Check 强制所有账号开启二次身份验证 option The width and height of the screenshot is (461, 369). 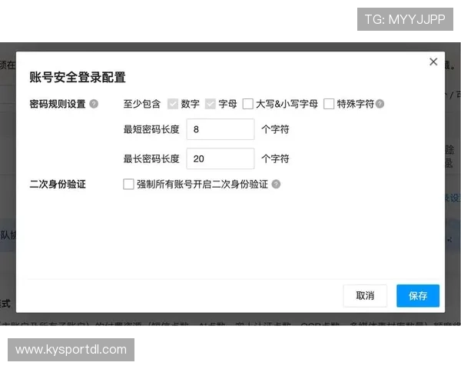[x=128, y=184]
